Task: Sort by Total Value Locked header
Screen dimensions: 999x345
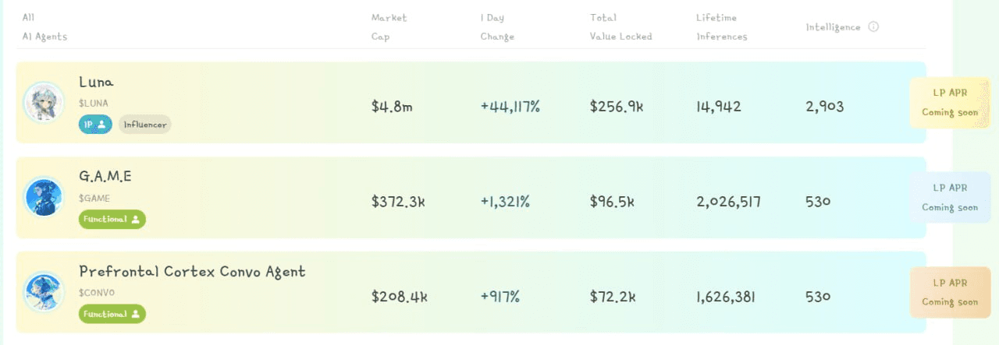Action: coord(620,27)
